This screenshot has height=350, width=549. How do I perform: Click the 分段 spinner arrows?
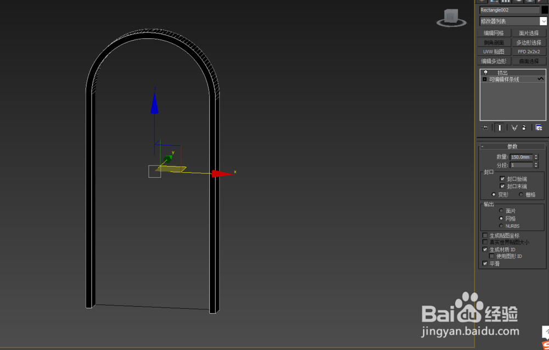(536, 165)
